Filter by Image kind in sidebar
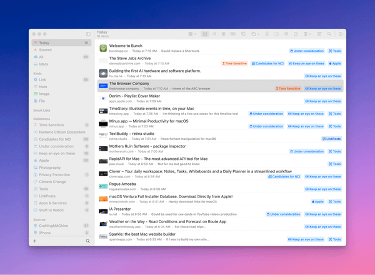Screen dimensions: 375x275 (61, 94)
